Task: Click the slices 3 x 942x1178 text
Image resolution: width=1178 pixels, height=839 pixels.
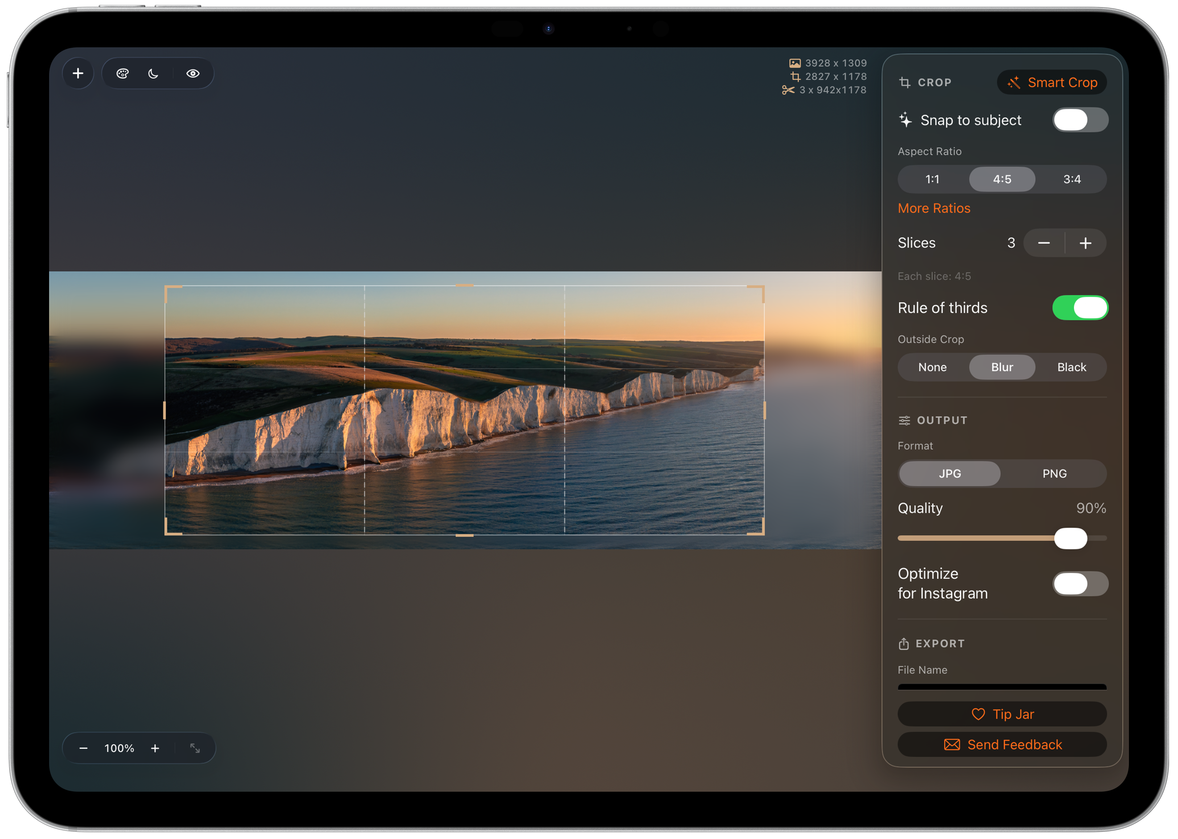Action: point(833,90)
